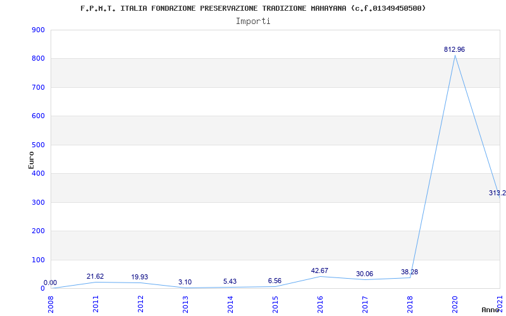
Task: Select year 2008 on x-axis
Action: [x=51, y=305]
